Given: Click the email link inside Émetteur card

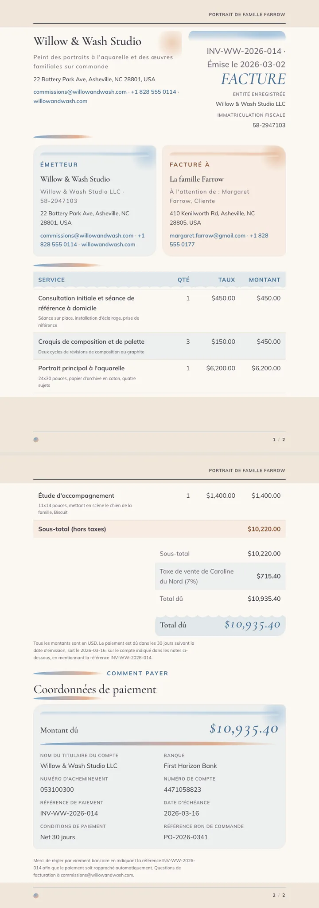Looking at the screenshot, I should coord(87,235).
